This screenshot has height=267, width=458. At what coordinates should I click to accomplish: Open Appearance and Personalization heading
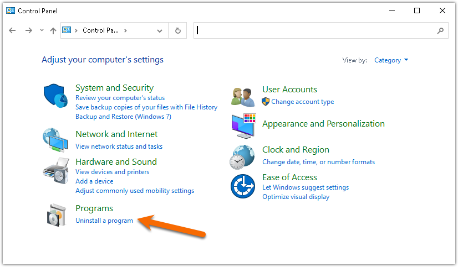323,124
